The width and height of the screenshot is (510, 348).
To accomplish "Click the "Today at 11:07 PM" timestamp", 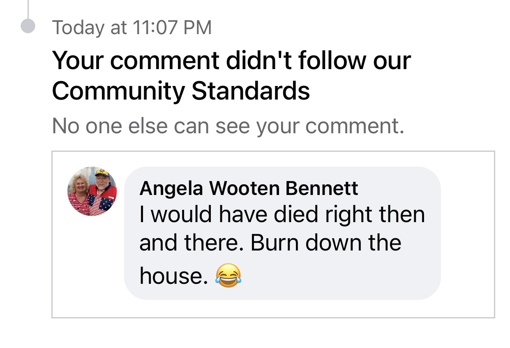I will (132, 28).
